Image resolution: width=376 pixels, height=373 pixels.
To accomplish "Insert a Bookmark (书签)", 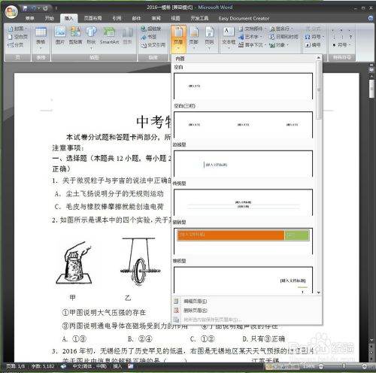I will [148, 37].
